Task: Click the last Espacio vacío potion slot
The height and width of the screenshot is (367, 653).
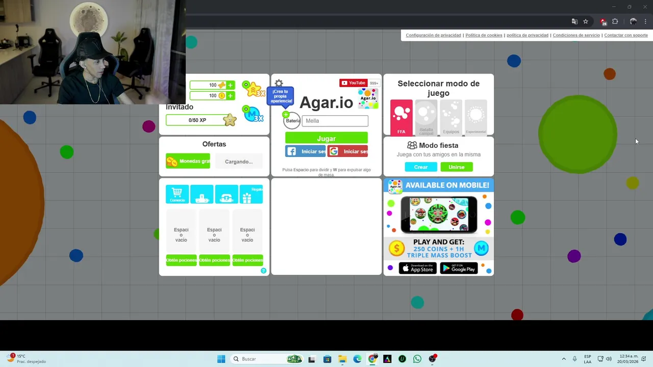Action: pos(247,231)
